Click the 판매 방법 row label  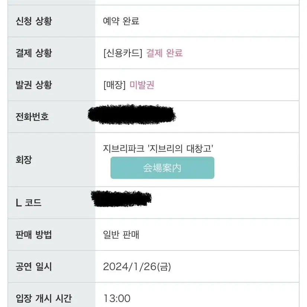34,235
